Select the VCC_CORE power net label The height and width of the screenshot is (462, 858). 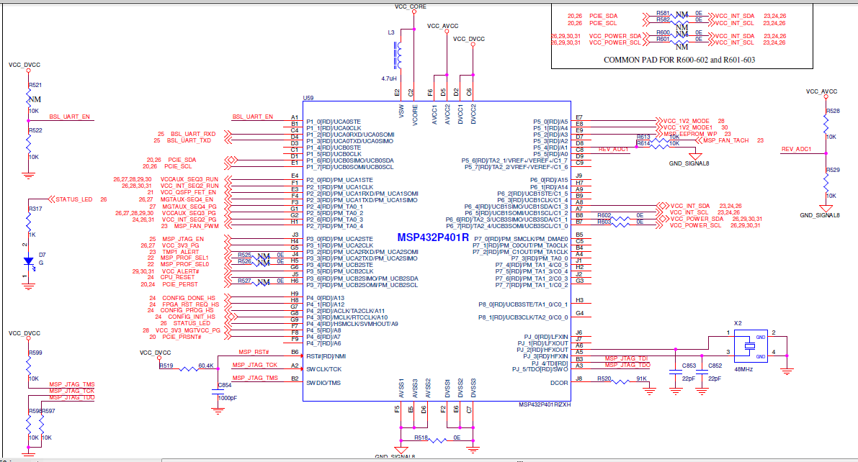coord(411,6)
